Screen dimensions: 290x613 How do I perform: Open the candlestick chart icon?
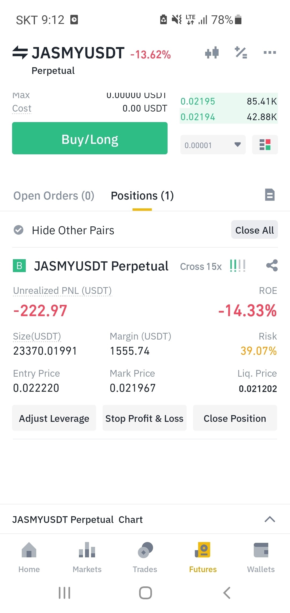(212, 52)
